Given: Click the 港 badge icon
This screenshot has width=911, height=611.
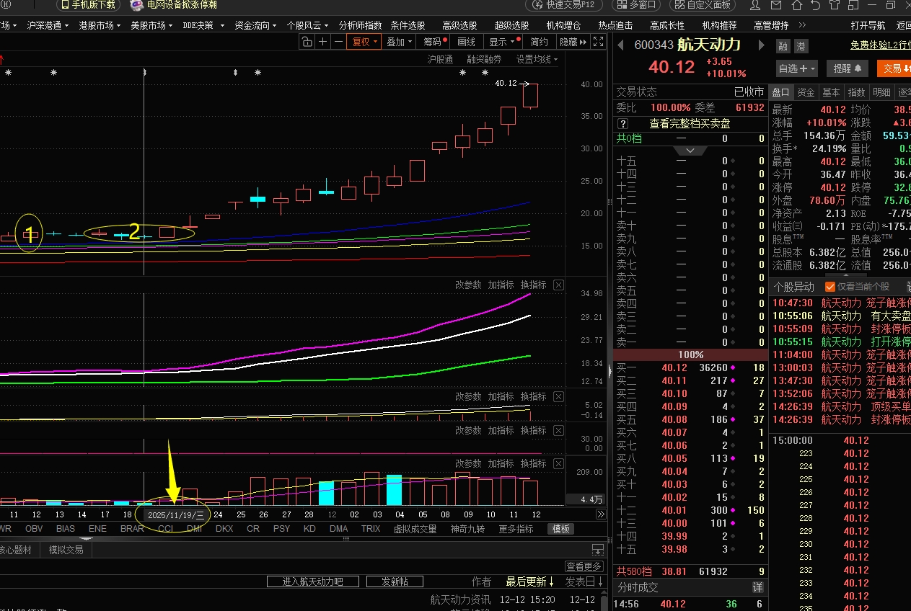Looking at the screenshot, I should (801, 46).
